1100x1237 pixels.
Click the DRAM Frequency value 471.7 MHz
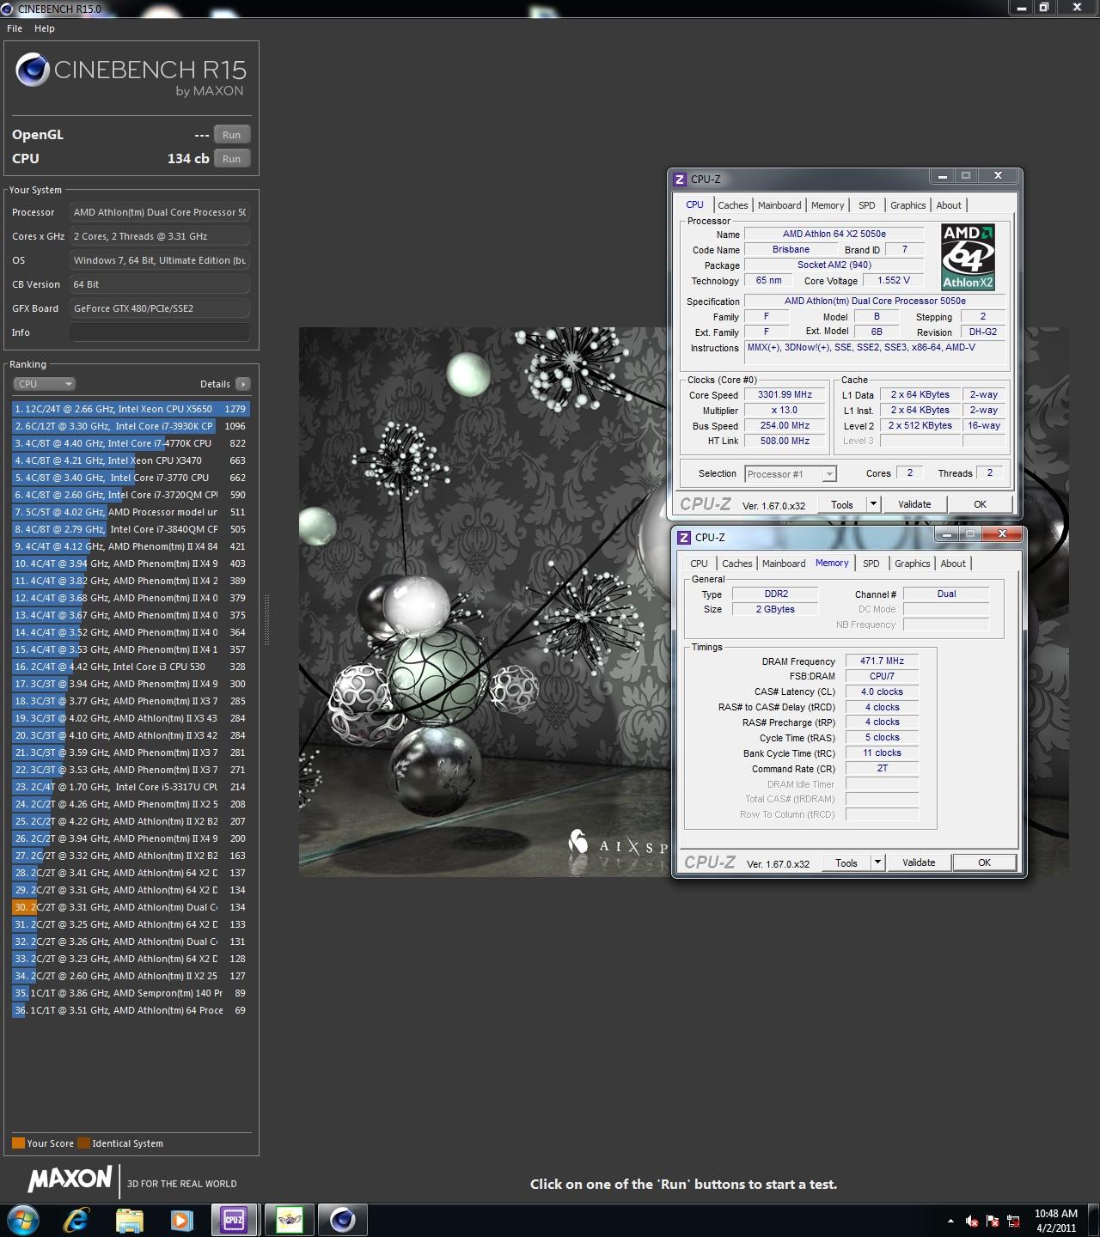coord(883,661)
